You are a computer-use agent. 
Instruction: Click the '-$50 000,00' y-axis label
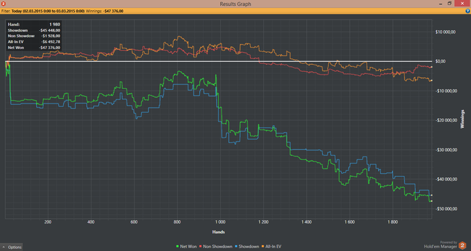[x=446, y=209]
